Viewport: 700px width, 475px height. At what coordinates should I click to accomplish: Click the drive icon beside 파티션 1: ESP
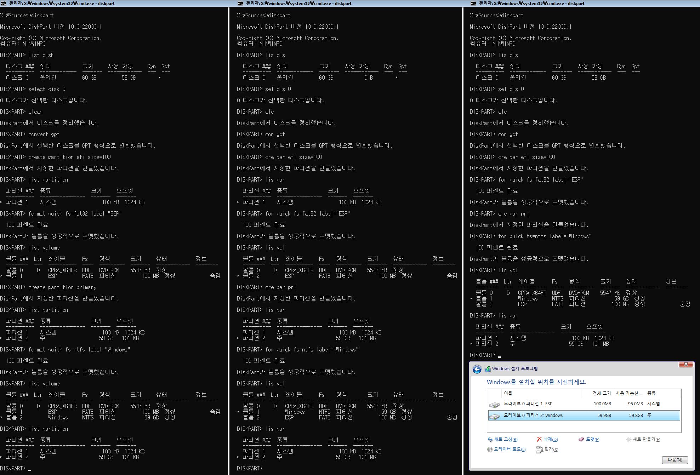[x=494, y=404]
